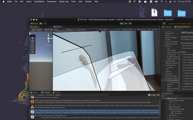Select the Transform tool in Scene toolbar

click(x=32, y=52)
